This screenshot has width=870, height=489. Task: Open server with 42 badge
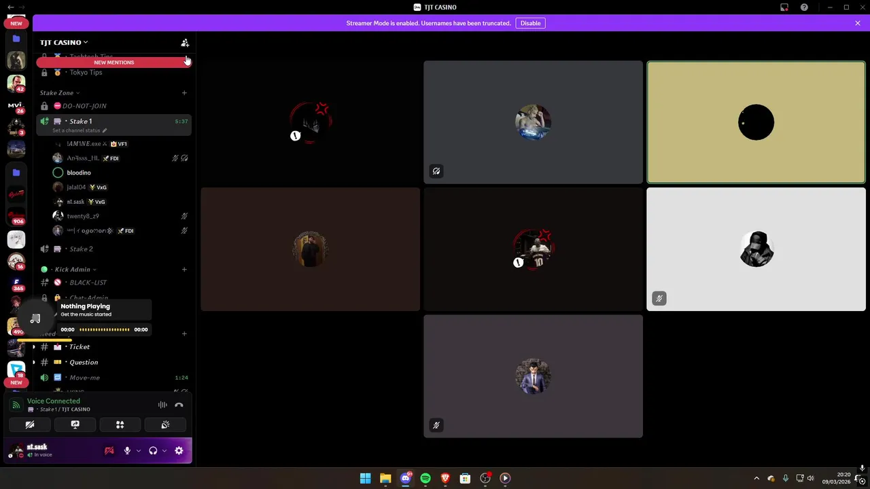[x=16, y=84]
